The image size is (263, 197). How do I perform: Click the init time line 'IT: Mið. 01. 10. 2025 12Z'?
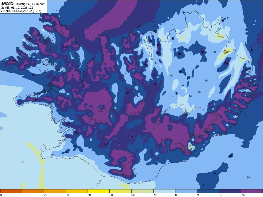16,8
